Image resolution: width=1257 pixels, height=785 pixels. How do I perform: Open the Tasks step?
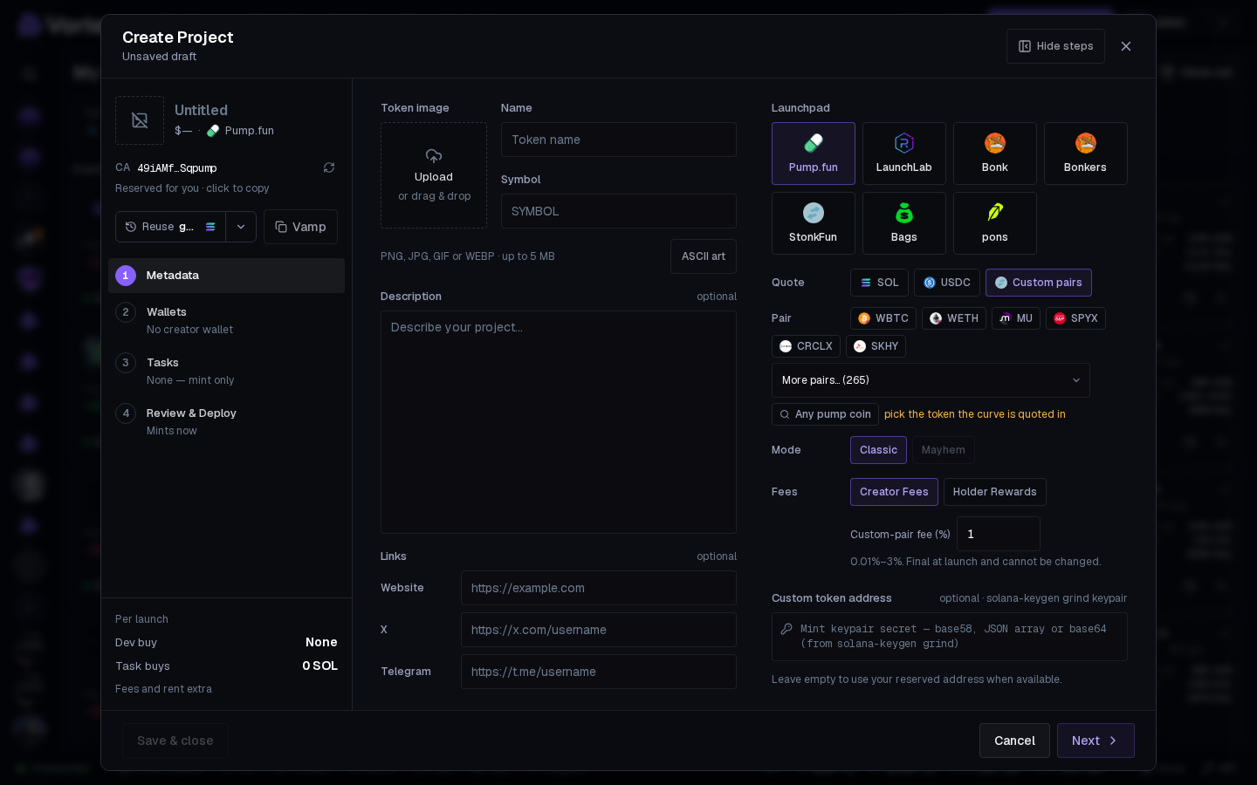coord(226,371)
